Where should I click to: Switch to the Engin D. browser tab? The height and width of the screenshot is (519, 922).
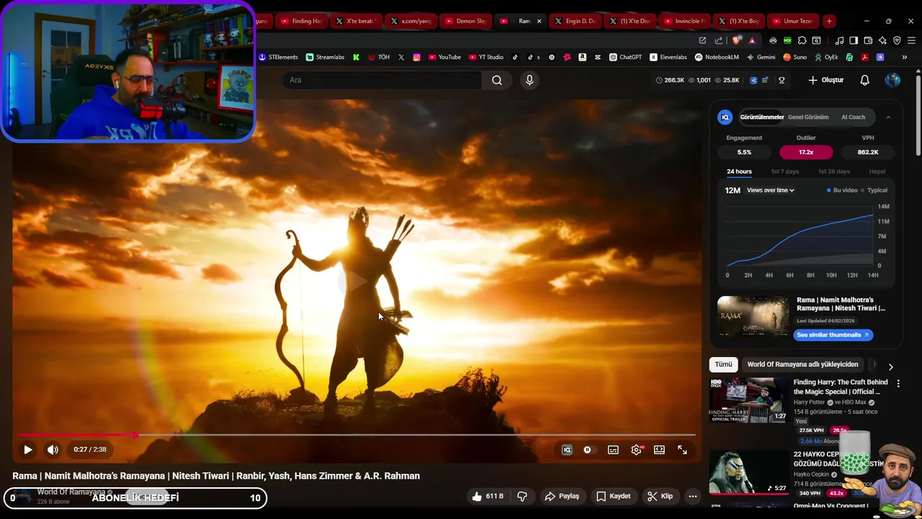click(574, 21)
